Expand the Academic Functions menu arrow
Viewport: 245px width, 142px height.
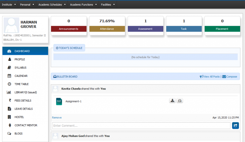tap(96, 5)
